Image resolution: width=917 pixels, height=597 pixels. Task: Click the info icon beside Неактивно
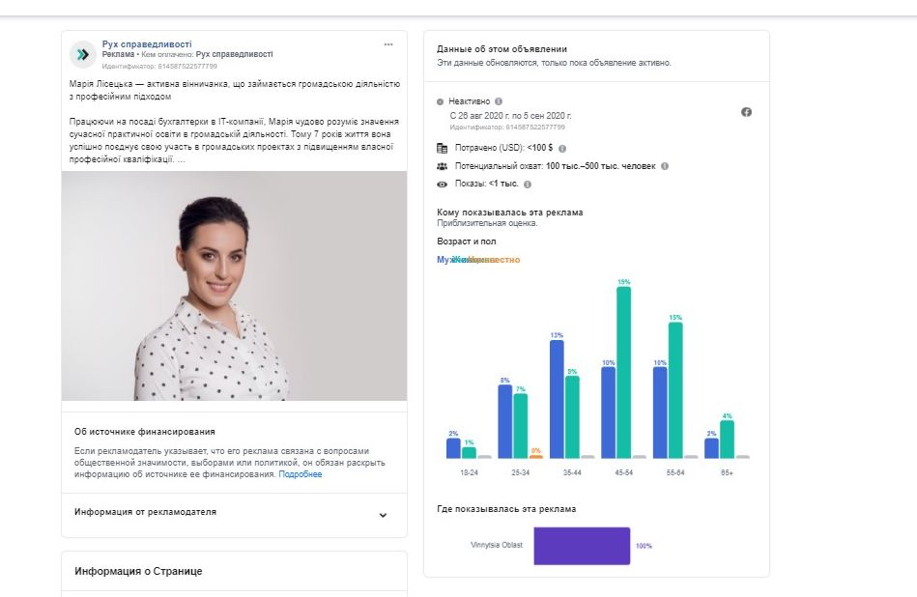coord(499,100)
